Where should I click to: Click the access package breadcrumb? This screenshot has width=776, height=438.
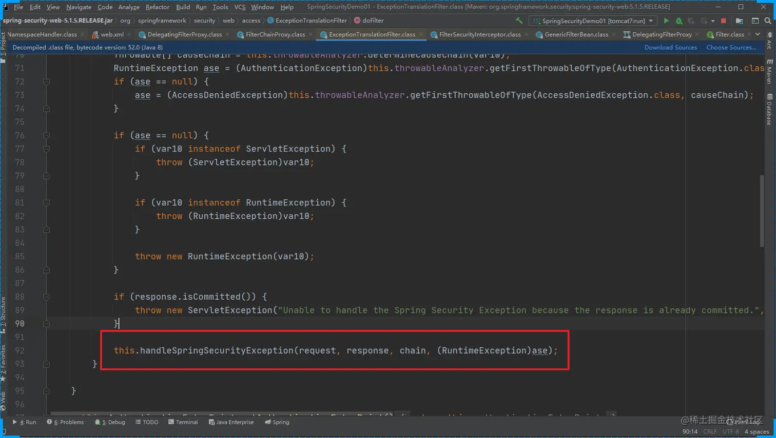click(x=251, y=20)
